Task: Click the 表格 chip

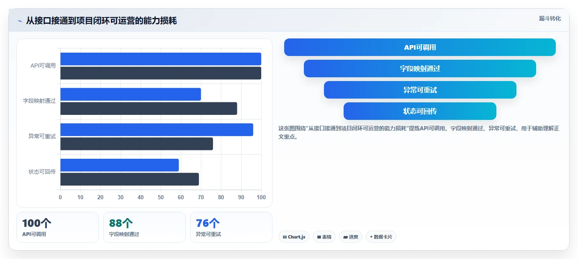Action: click(x=324, y=237)
